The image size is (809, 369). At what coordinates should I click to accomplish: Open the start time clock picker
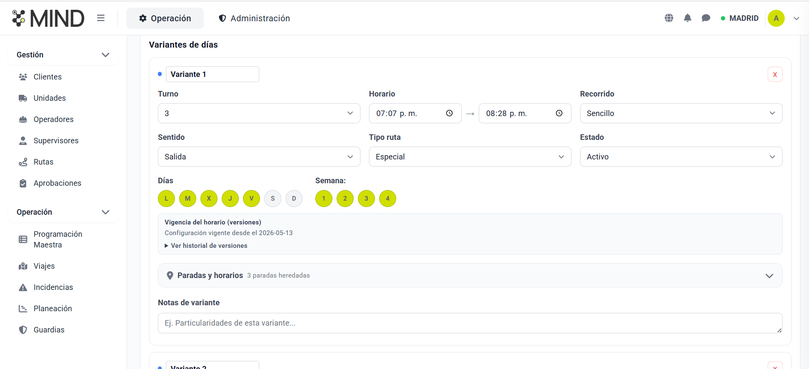(449, 113)
